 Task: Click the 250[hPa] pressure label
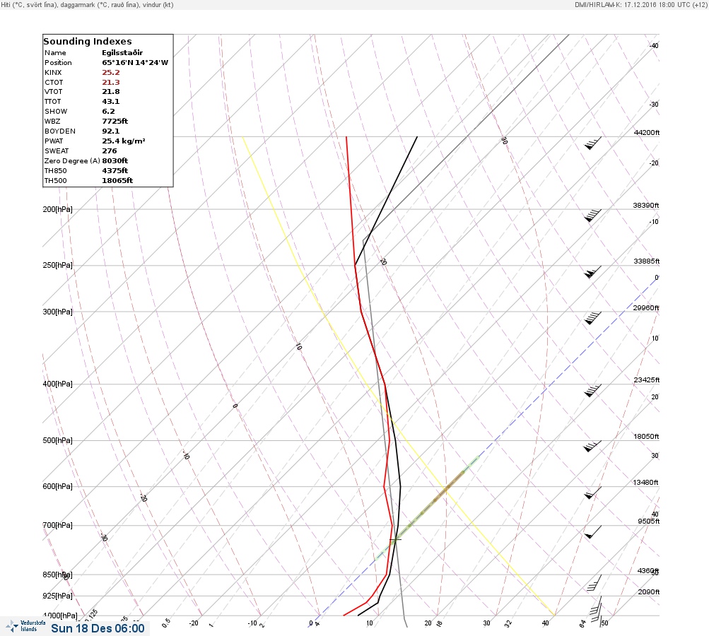coord(57,265)
